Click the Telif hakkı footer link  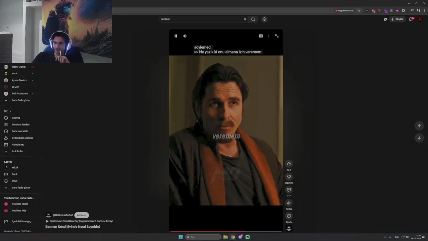(26, 231)
